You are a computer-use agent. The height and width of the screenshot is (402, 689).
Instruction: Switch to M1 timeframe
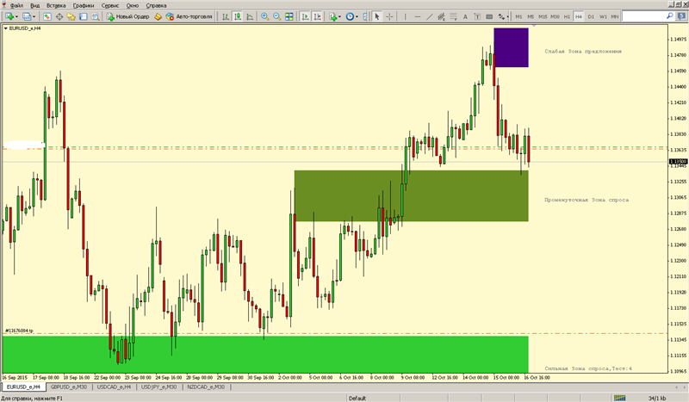coord(518,16)
